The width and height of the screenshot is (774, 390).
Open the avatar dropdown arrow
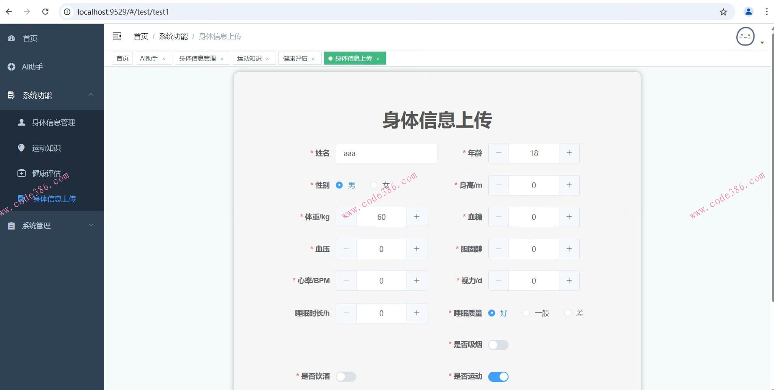tap(763, 42)
